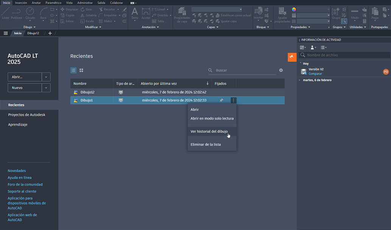The height and width of the screenshot is (230, 391).
Task: Select the Línea drawing tool
Action: 5,13
